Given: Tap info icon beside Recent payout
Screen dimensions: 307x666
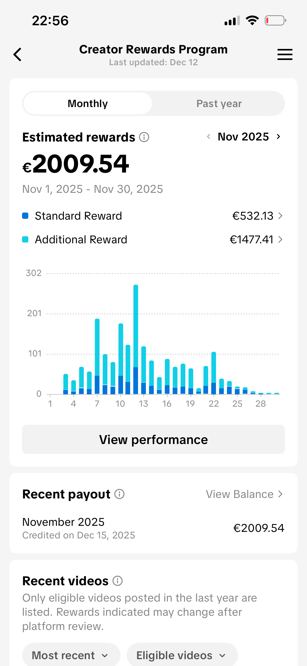Looking at the screenshot, I should point(119,494).
